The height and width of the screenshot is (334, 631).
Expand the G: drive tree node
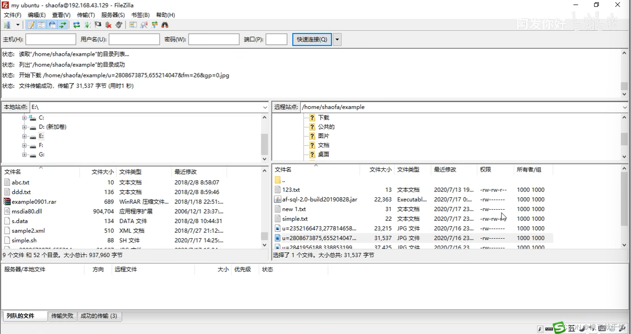[x=24, y=155]
